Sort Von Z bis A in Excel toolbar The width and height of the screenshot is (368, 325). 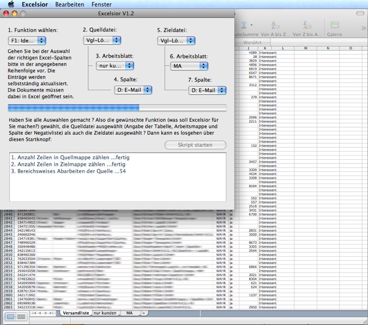(307, 25)
